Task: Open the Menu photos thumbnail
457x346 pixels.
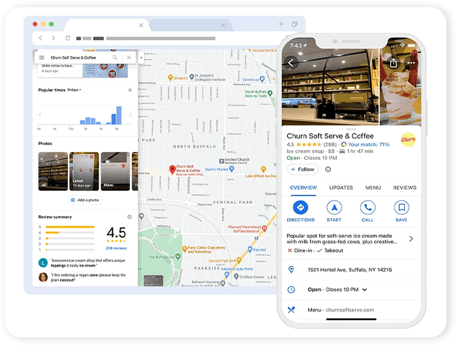Action: (116, 172)
